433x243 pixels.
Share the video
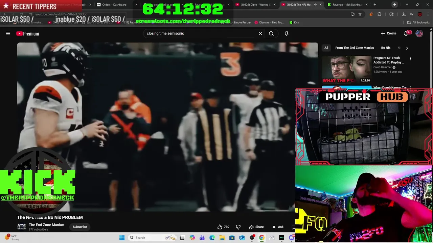256,227
